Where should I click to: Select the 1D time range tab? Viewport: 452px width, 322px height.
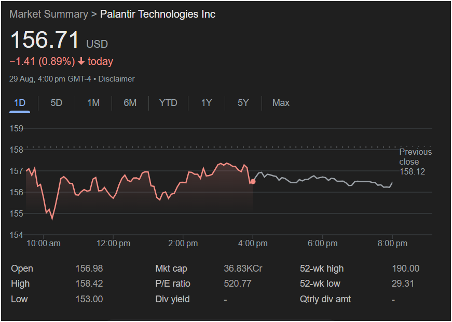click(x=20, y=103)
